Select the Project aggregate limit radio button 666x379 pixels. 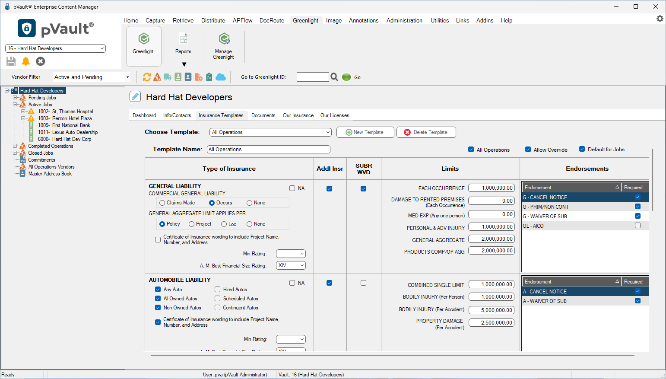click(x=191, y=224)
